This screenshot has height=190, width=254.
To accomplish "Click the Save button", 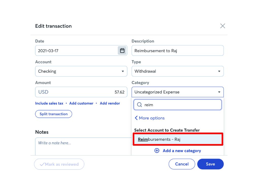I will pyautogui.click(x=210, y=164).
